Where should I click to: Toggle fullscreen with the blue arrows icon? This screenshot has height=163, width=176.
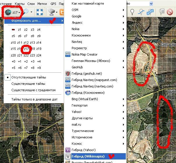tap(40, 12)
